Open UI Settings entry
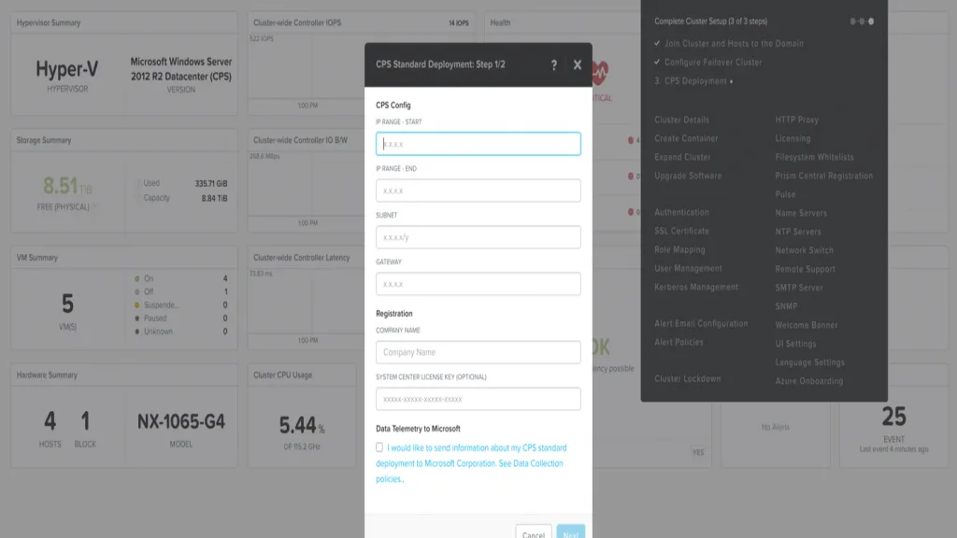This screenshot has height=538, width=957. point(795,344)
